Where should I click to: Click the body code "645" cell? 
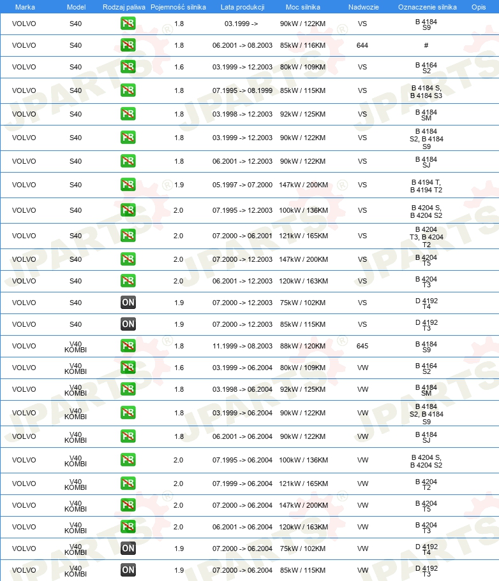coord(362,346)
